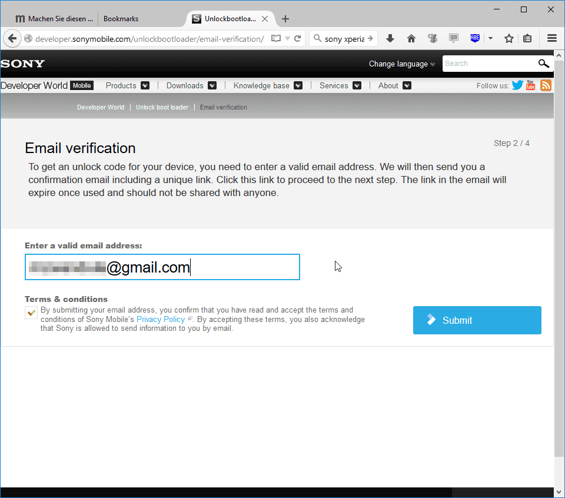Click the 'Enter a valid email address:' label
Screen dimensions: 565x498
[83, 245]
